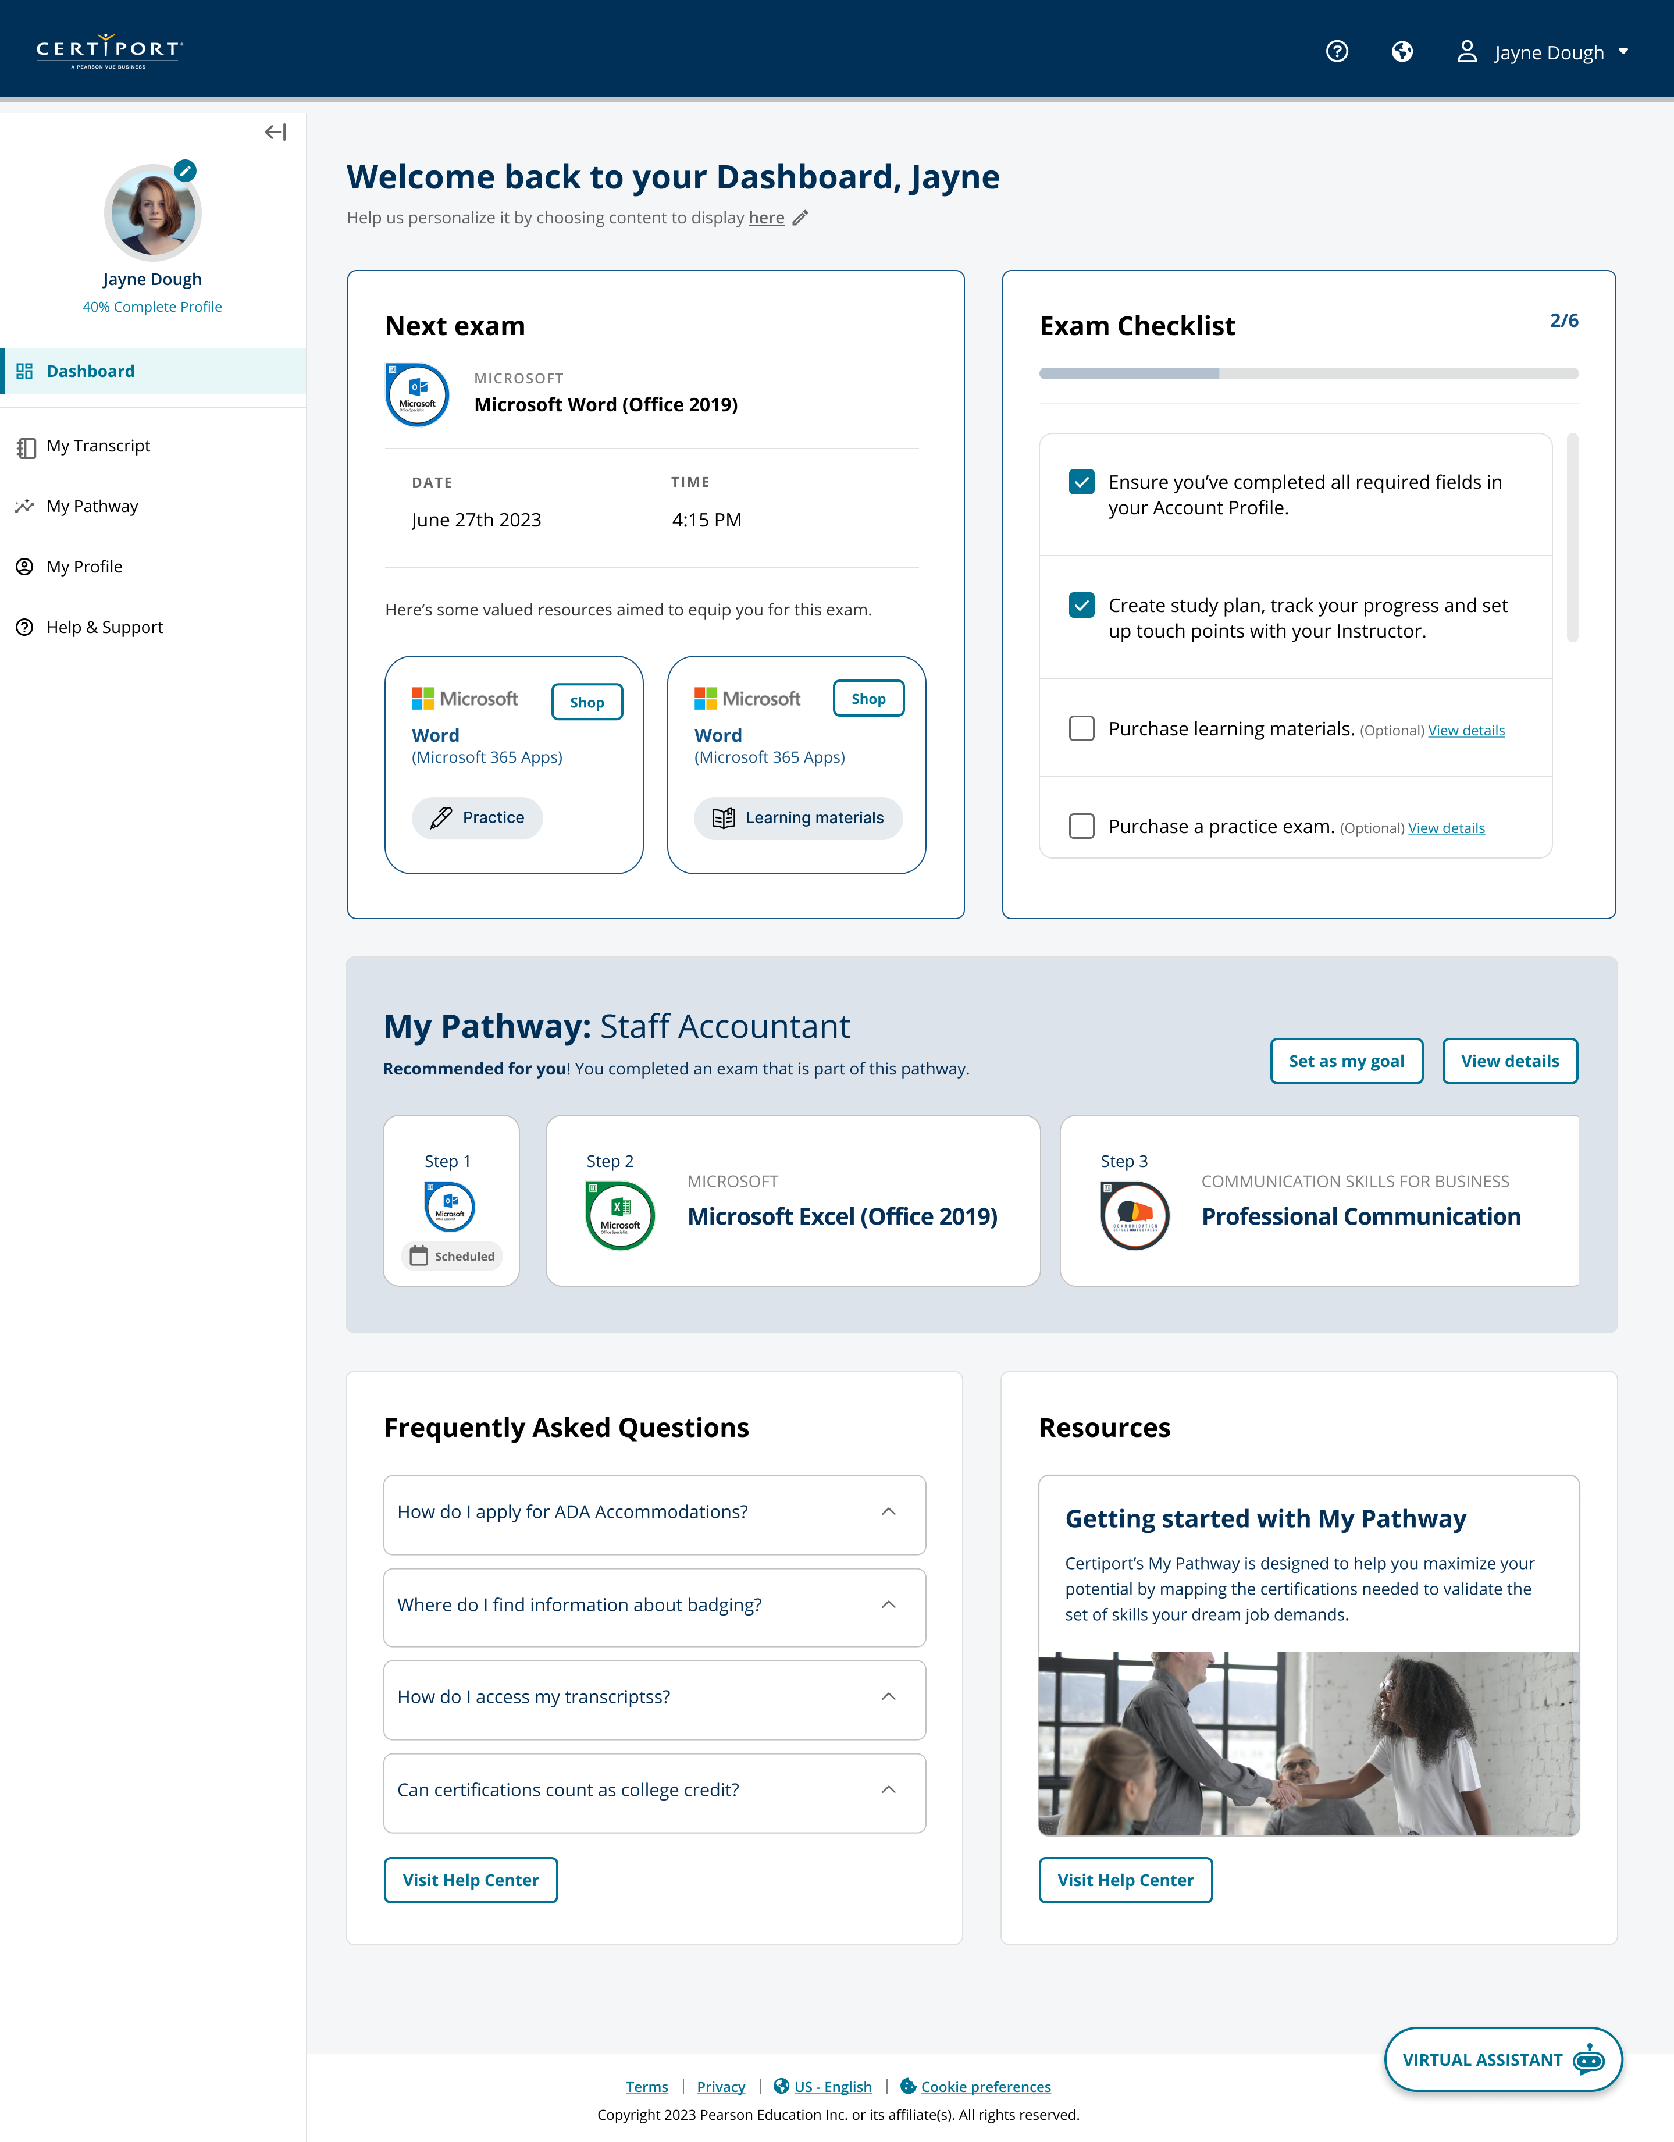The width and height of the screenshot is (1674, 2142).
Task: Click the Learning materials button
Action: 798,818
